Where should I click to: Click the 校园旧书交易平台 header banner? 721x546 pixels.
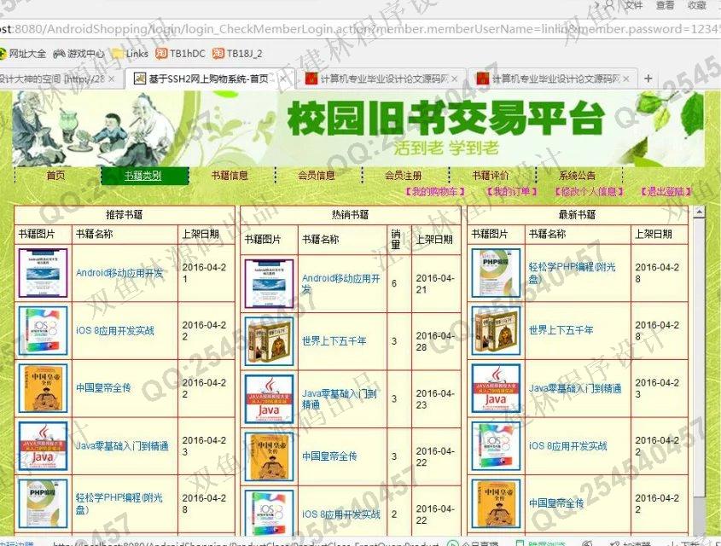(x=358, y=129)
